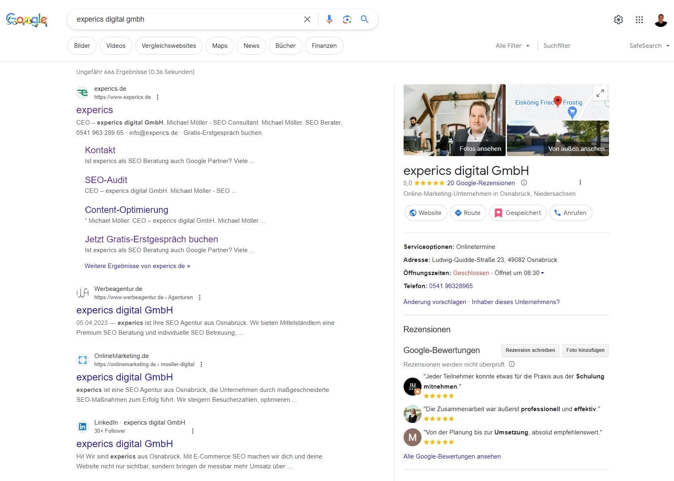
Task: Click 'Änderung vorschlagen' link
Action: point(435,302)
